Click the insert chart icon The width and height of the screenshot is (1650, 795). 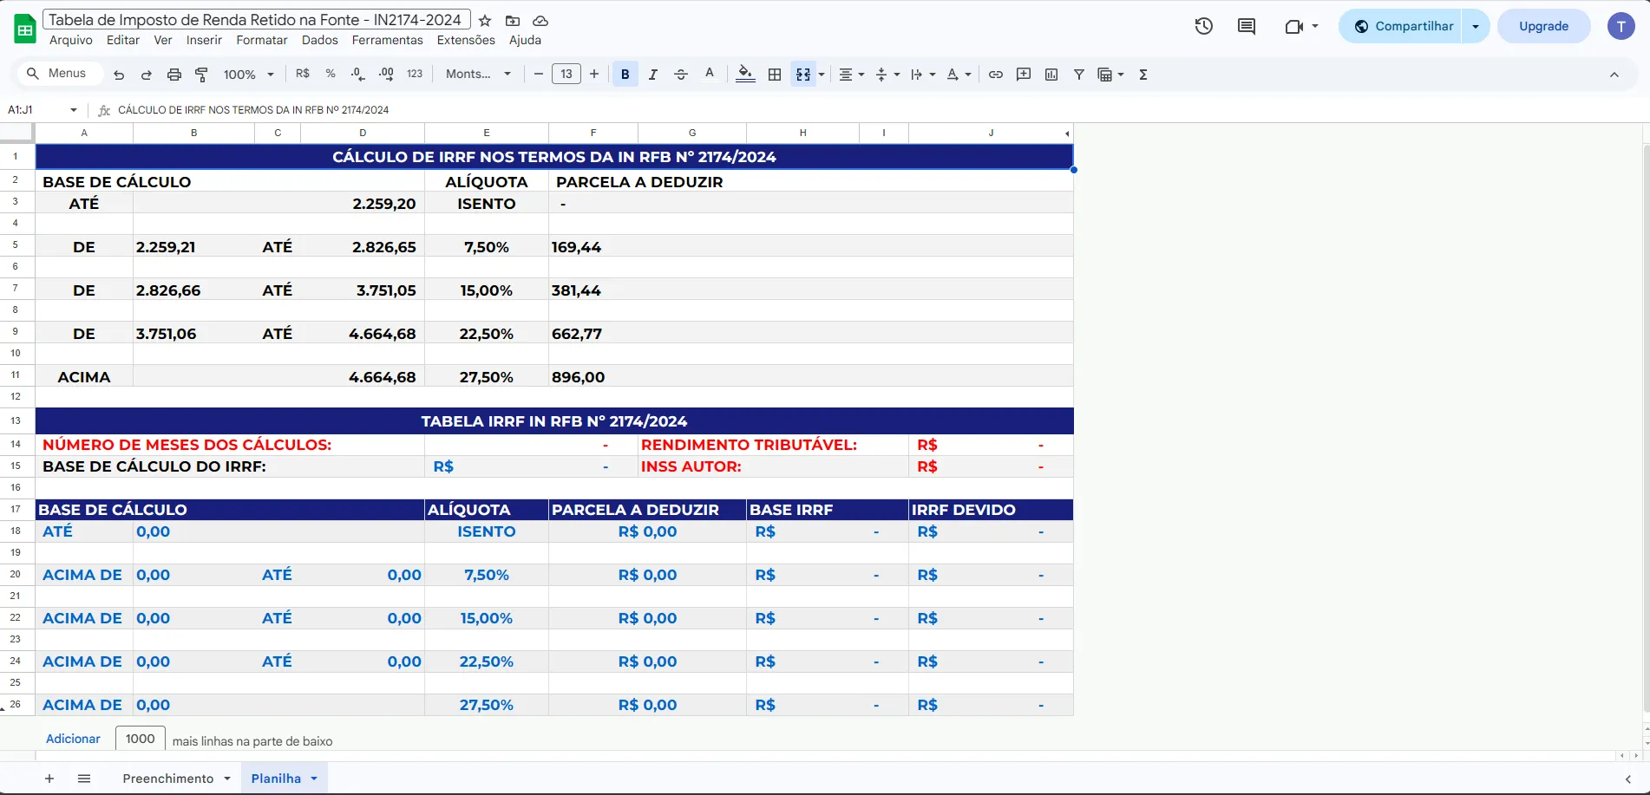click(x=1051, y=75)
